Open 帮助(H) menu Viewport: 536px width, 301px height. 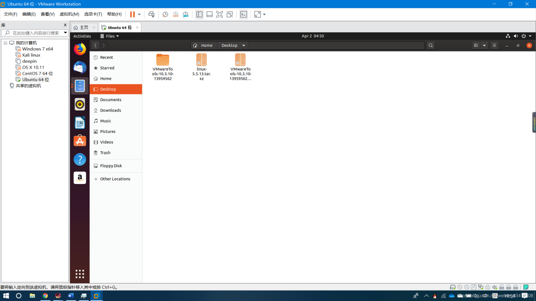pos(114,14)
